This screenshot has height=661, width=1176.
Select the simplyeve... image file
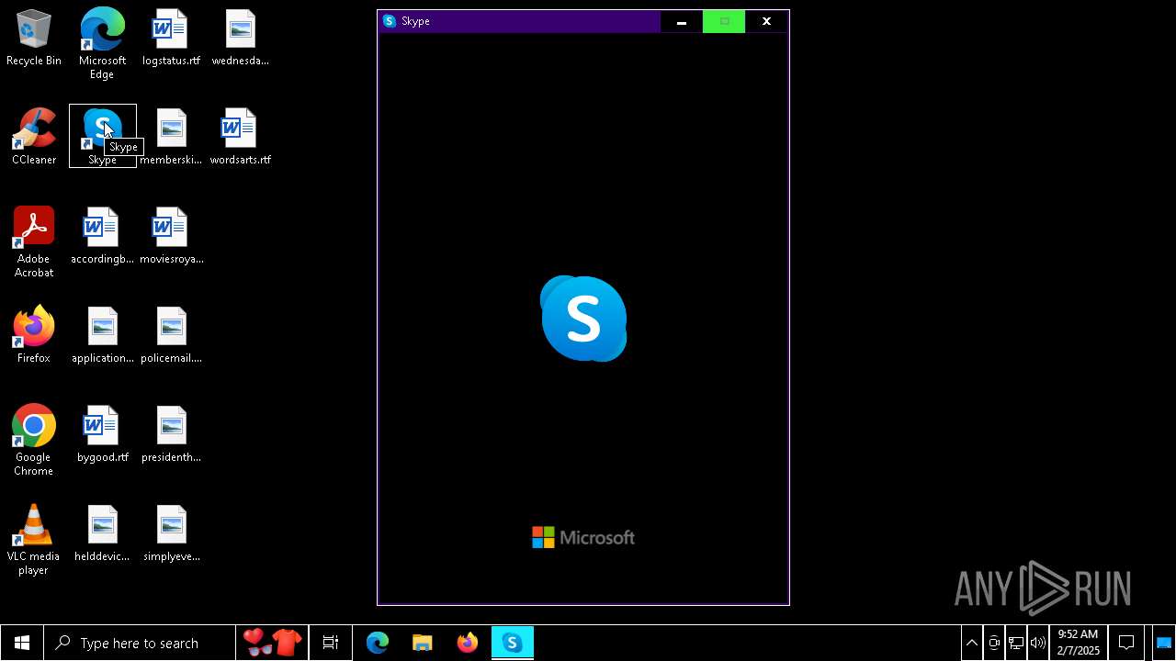pos(171,533)
